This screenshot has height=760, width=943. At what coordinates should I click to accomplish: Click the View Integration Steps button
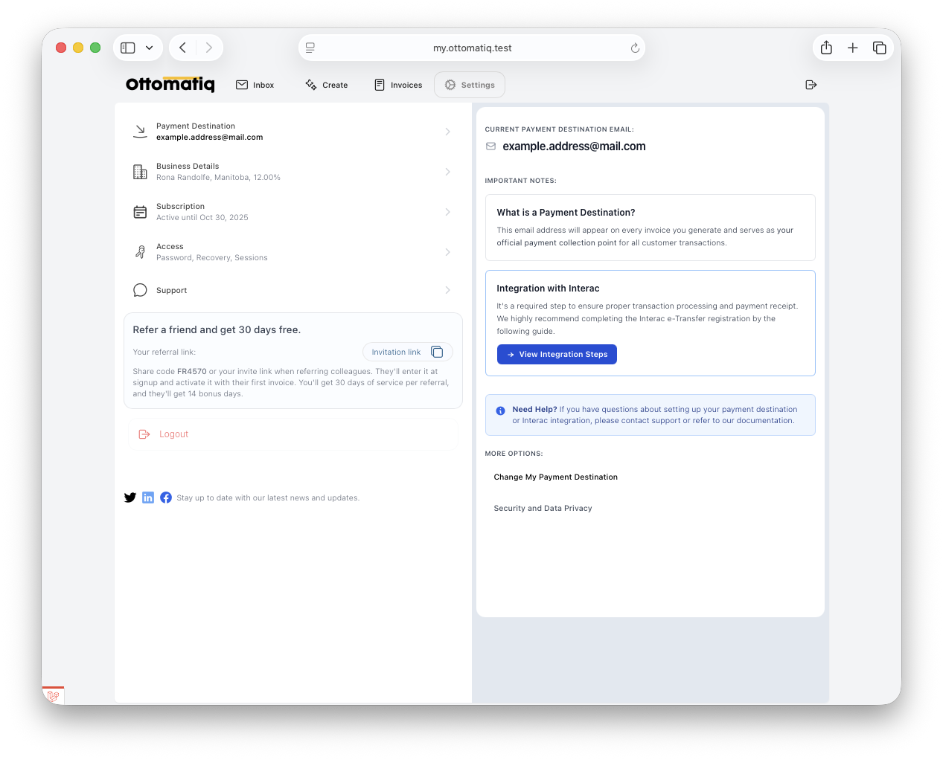pyautogui.click(x=557, y=355)
